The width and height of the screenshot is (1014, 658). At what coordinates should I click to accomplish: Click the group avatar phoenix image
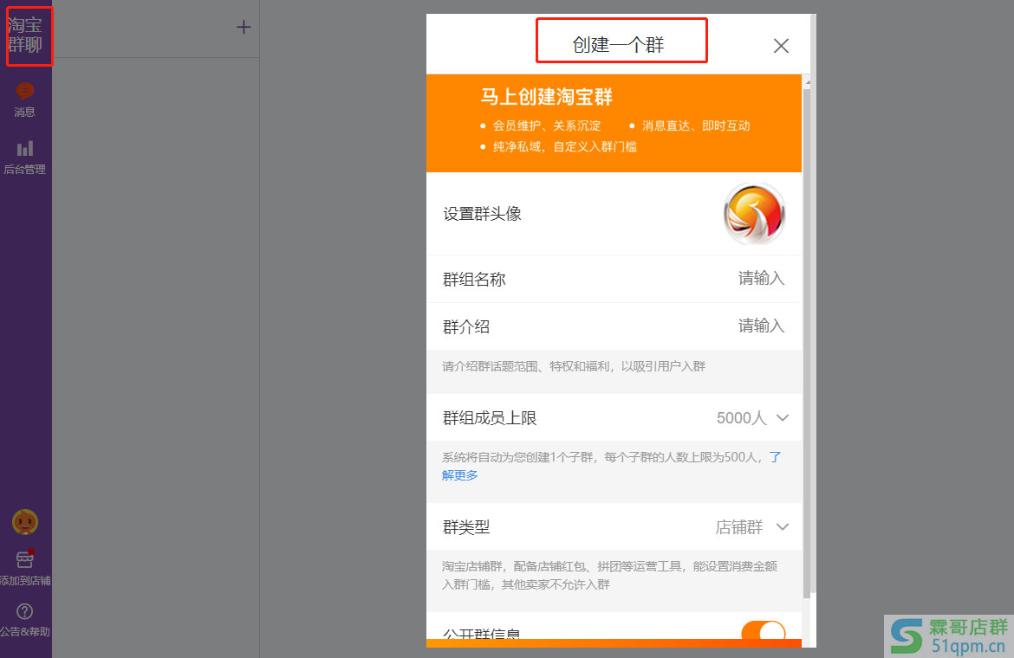(754, 214)
